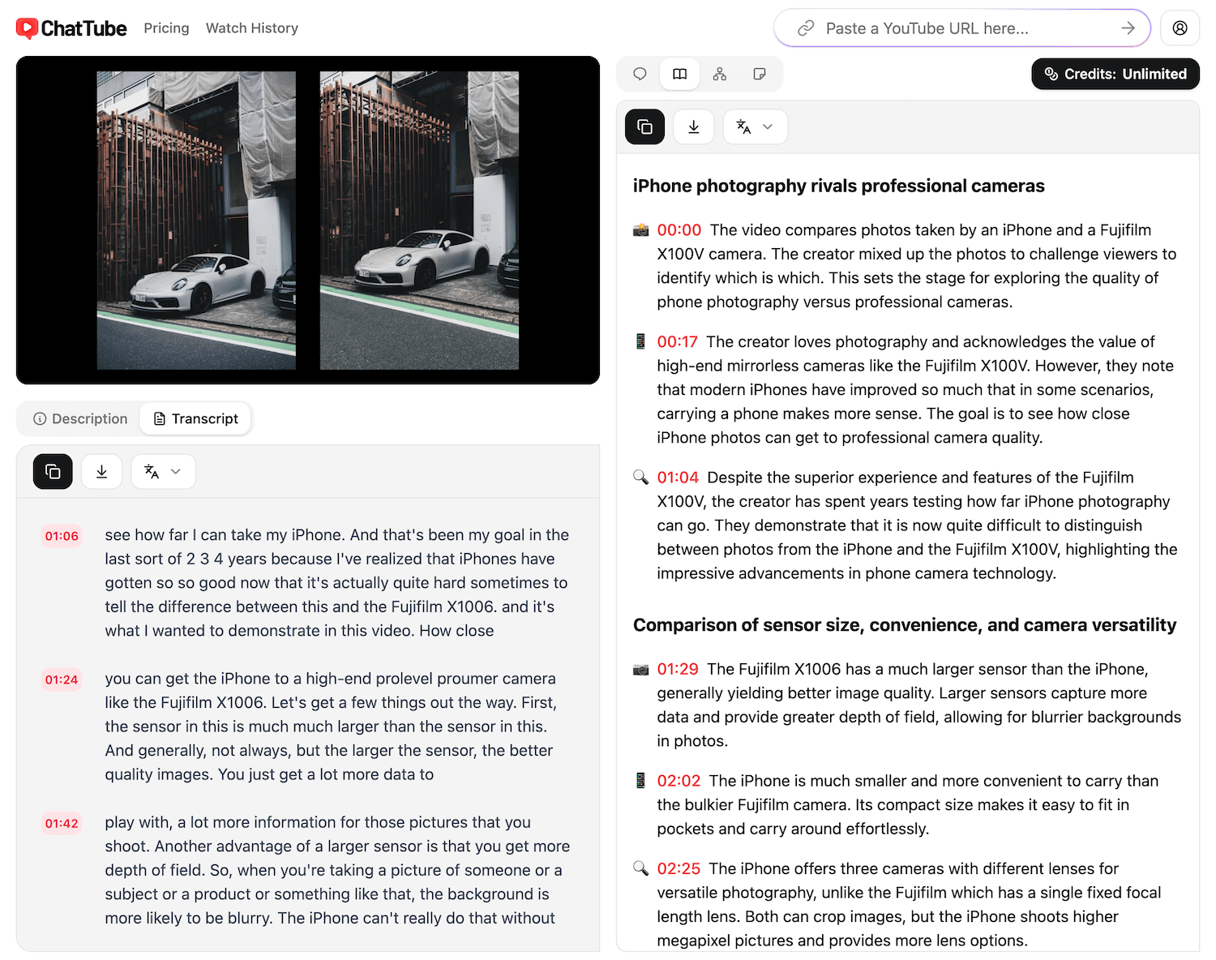Expand the summary translation language dropdown
This screenshot has height=960, width=1216.
coord(754,126)
